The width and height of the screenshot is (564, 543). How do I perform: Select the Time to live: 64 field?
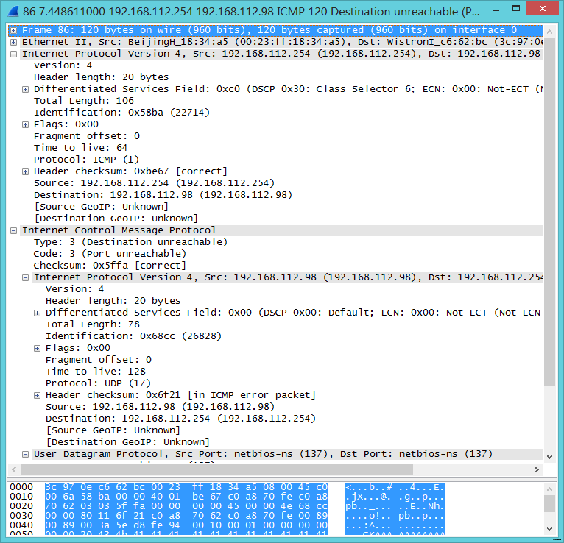(80, 148)
